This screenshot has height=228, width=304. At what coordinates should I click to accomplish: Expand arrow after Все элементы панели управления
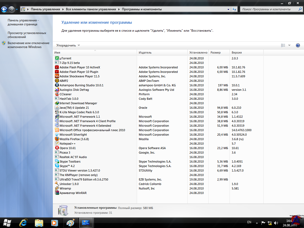119,9
